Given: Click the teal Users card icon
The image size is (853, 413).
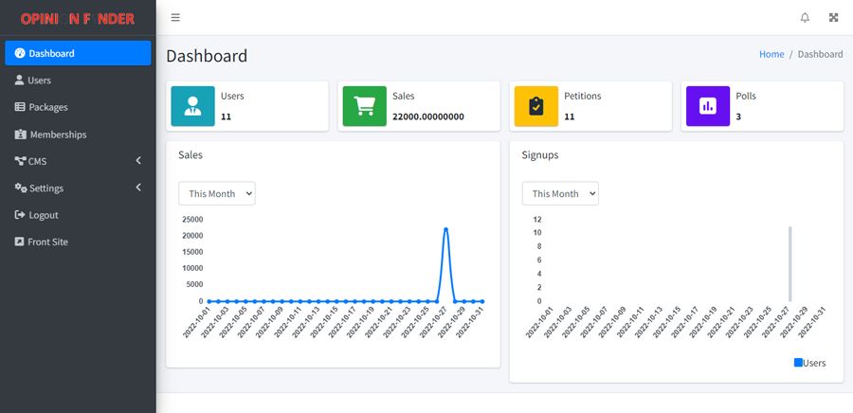Looking at the screenshot, I should coord(192,106).
